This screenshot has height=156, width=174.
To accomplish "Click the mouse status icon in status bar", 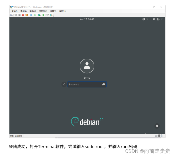I will tap(159, 136).
